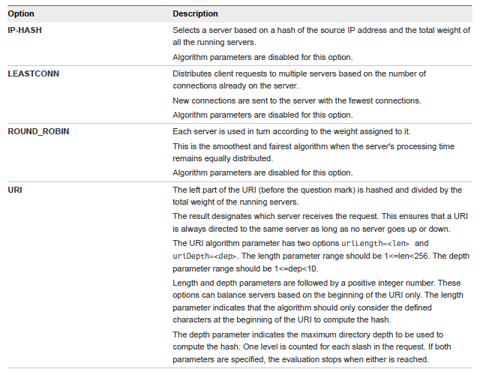Click the Description column header
Viewport: 480px width, 375px height.
pyautogui.click(x=195, y=13)
